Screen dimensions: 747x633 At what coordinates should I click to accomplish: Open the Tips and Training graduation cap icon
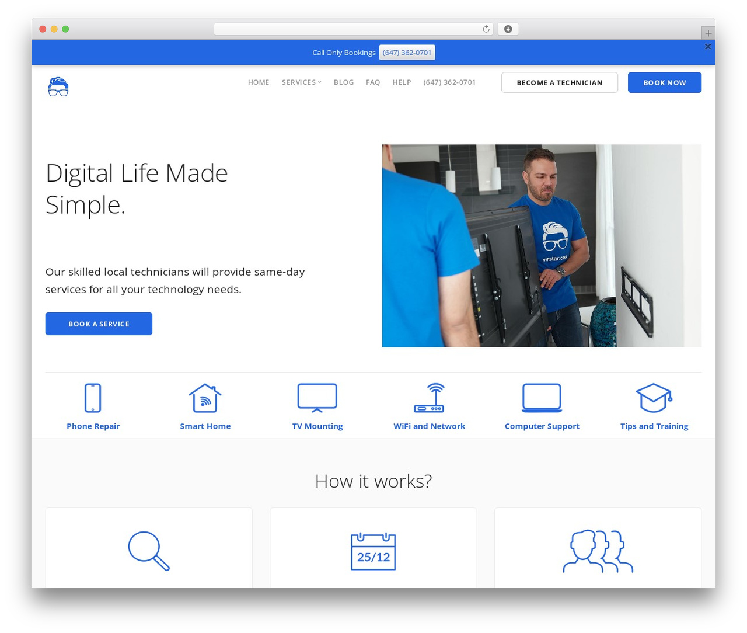[x=654, y=398]
